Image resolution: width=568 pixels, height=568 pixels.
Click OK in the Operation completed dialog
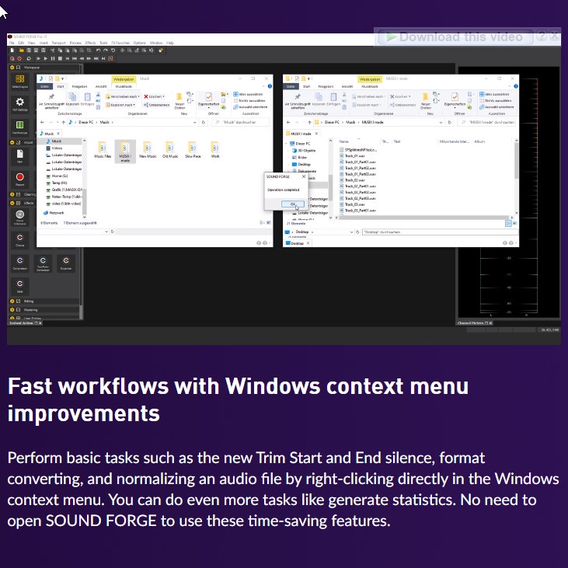pyautogui.click(x=293, y=204)
